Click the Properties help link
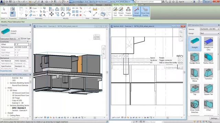The height and width of the screenshot is (123, 220). (6, 71)
